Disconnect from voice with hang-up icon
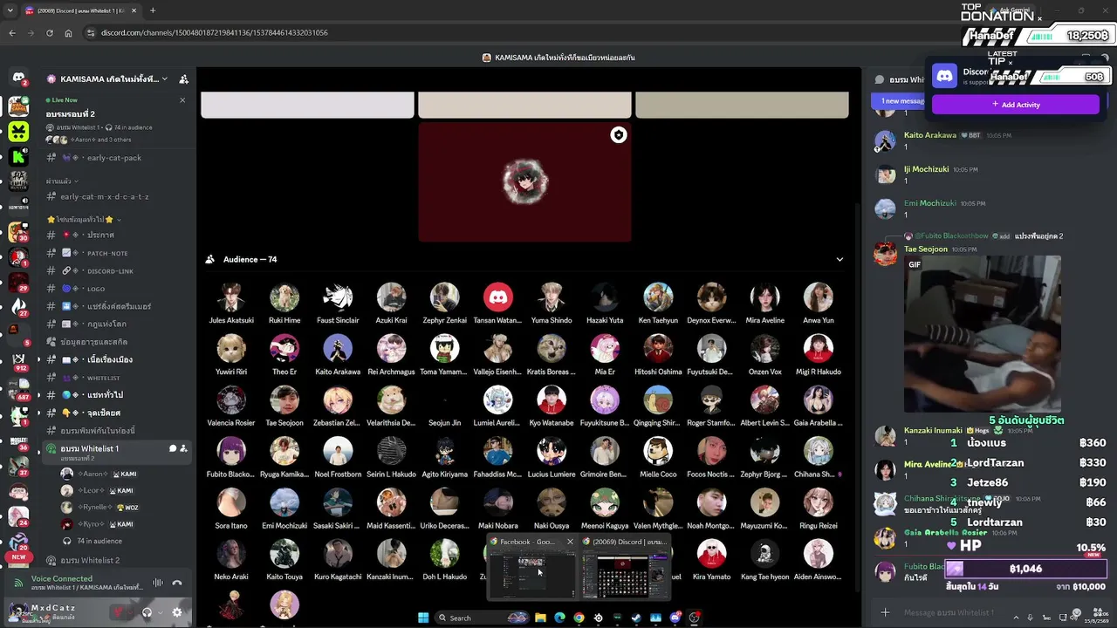Image resolution: width=1117 pixels, height=628 pixels. pyautogui.click(x=176, y=583)
